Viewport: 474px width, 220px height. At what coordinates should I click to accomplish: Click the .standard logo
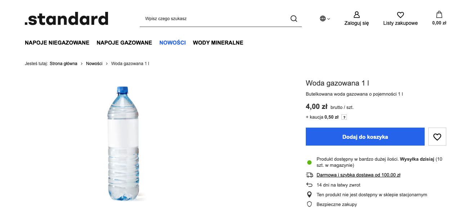[67, 19]
